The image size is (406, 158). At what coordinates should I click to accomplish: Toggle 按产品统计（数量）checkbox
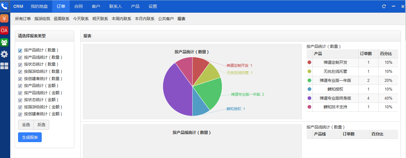point(20,51)
